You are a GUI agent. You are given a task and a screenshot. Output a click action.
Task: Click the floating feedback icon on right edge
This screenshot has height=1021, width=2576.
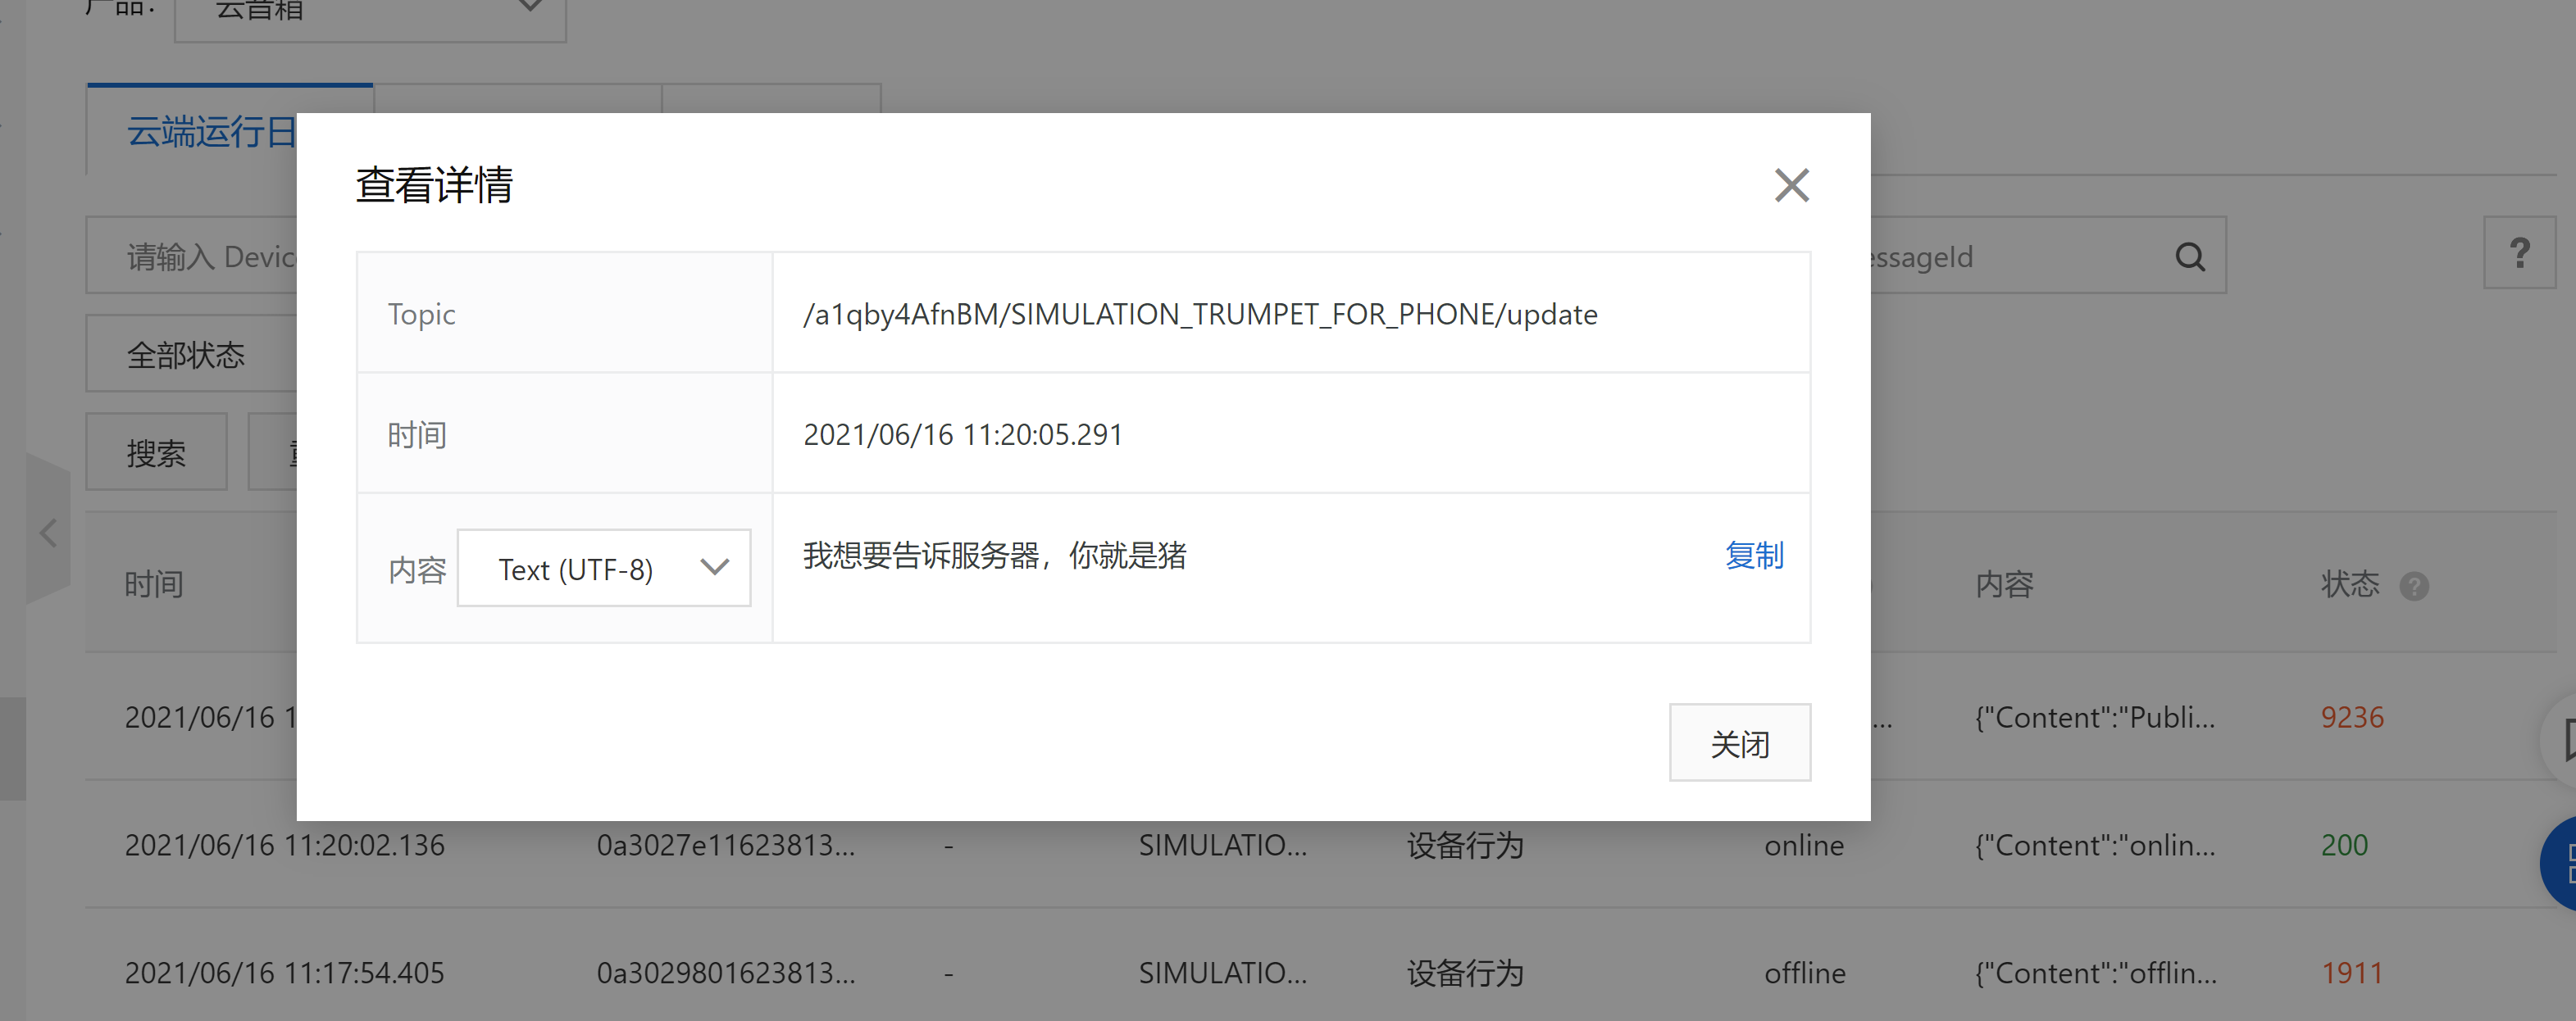(x=2562, y=740)
